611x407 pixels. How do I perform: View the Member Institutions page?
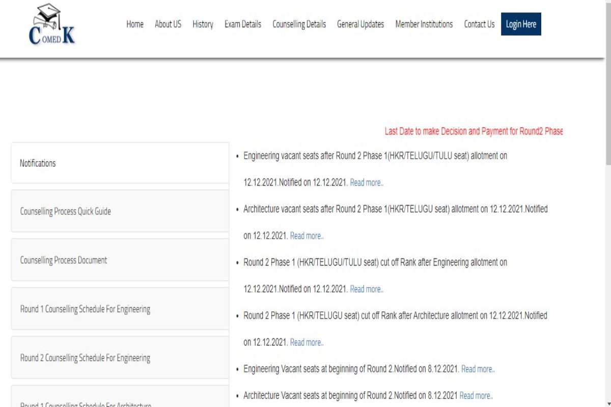pos(423,24)
